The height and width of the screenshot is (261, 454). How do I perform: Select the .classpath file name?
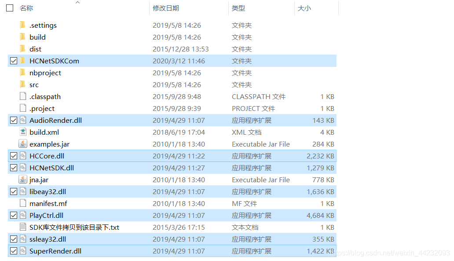point(45,96)
